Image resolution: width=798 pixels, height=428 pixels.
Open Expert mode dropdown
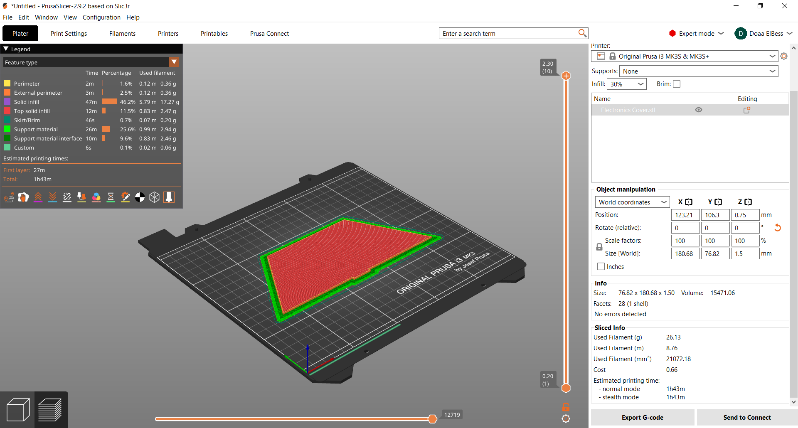pyautogui.click(x=696, y=33)
